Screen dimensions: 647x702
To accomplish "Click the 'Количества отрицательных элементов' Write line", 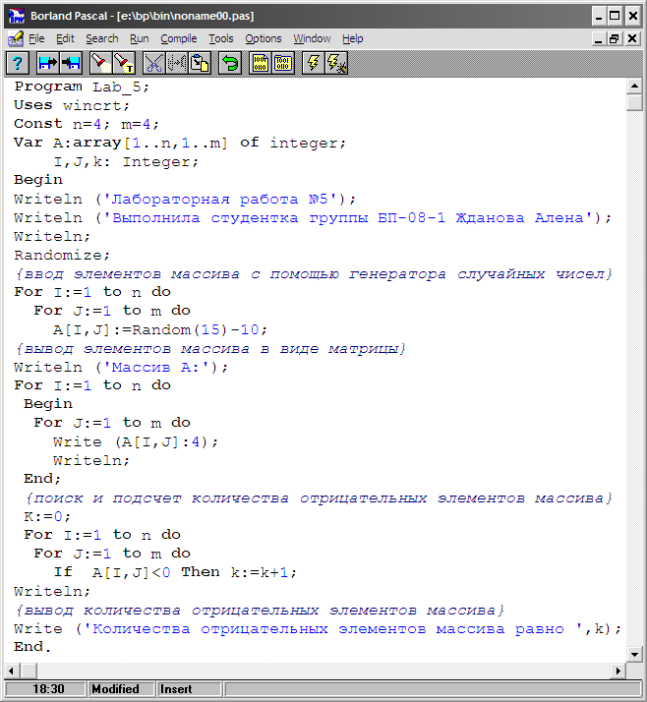I will pyautogui.click(x=318, y=629).
